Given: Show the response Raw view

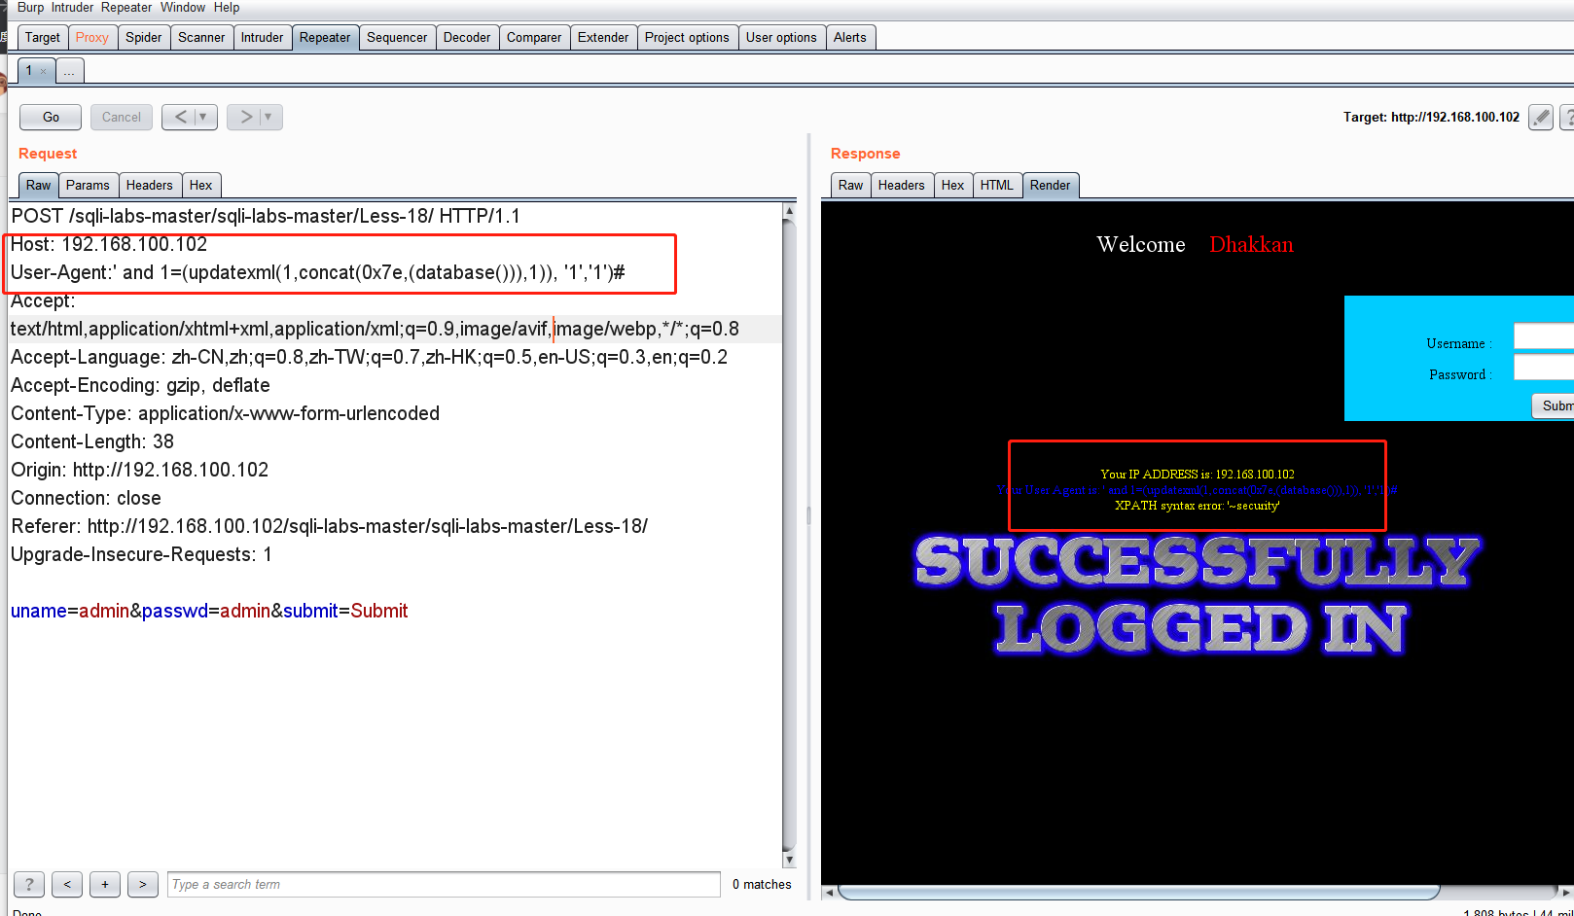Looking at the screenshot, I should [851, 185].
